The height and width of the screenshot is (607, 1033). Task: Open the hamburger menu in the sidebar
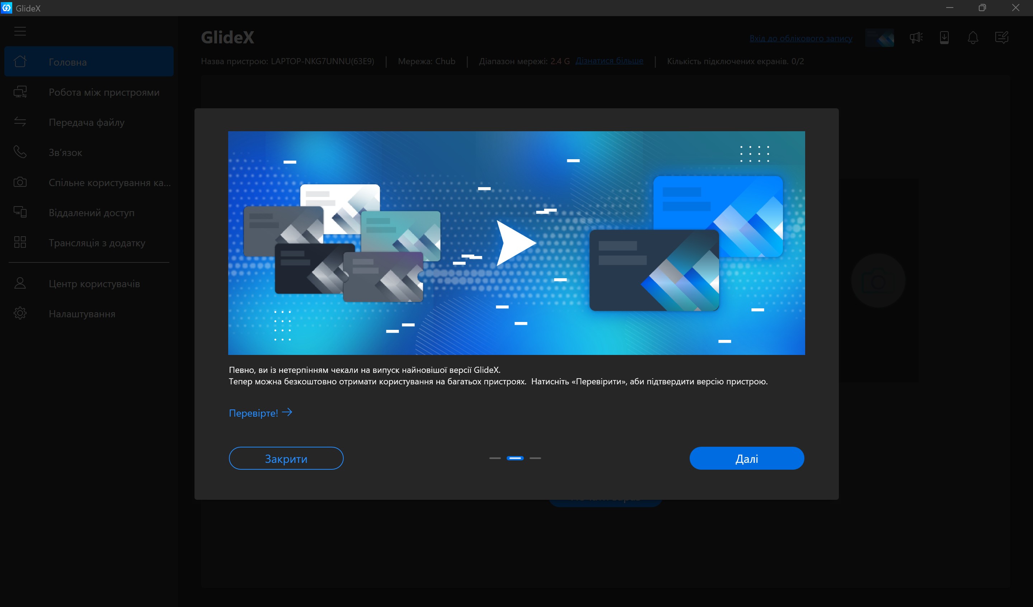pyautogui.click(x=20, y=32)
